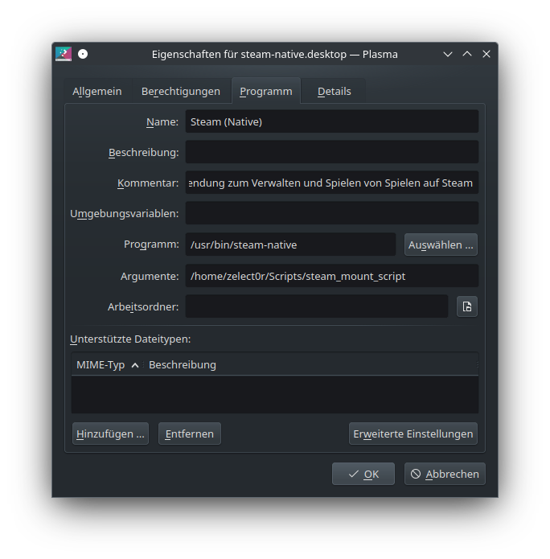This screenshot has width=550, height=559.
Task: Go to the Details tab
Action: (x=334, y=91)
